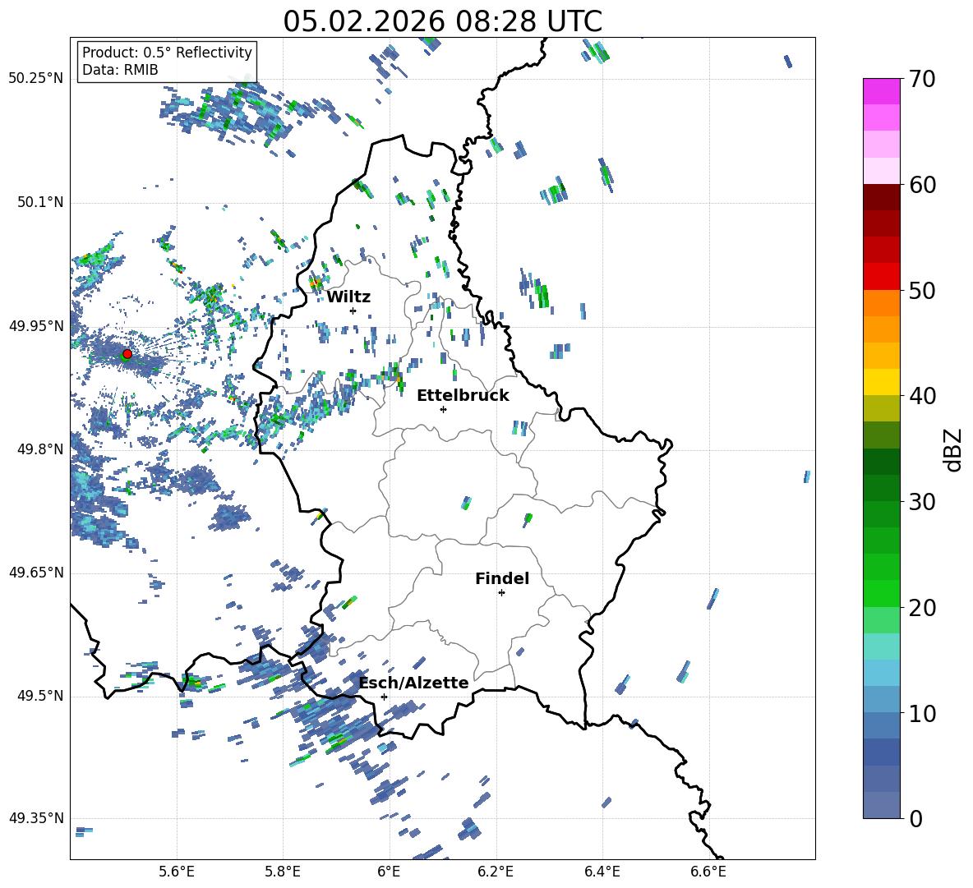Click the timestamp title 05.02.2026 08:28 UTC
The width and height of the screenshot is (973, 888).
[x=442, y=21]
